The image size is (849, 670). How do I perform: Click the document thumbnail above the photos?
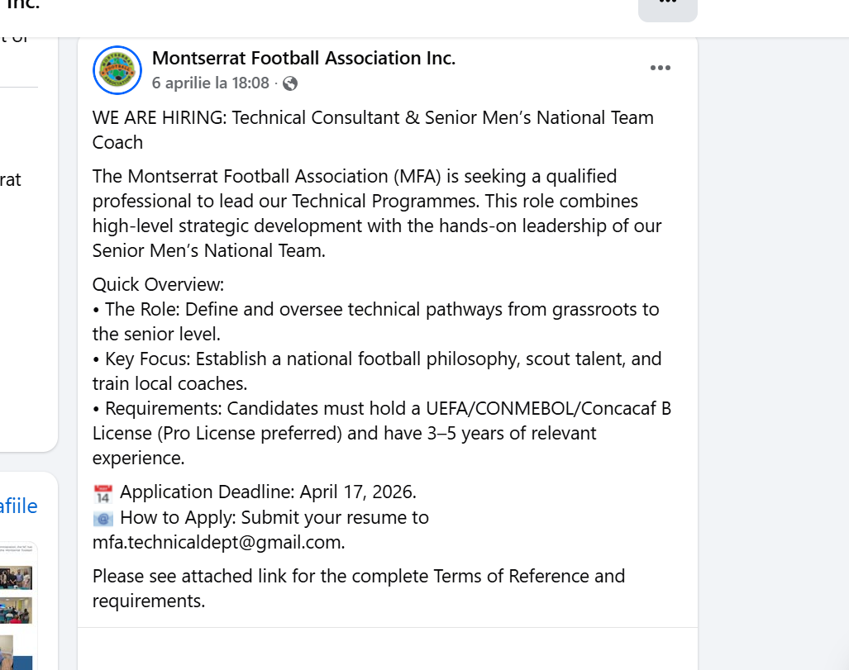tap(17, 549)
